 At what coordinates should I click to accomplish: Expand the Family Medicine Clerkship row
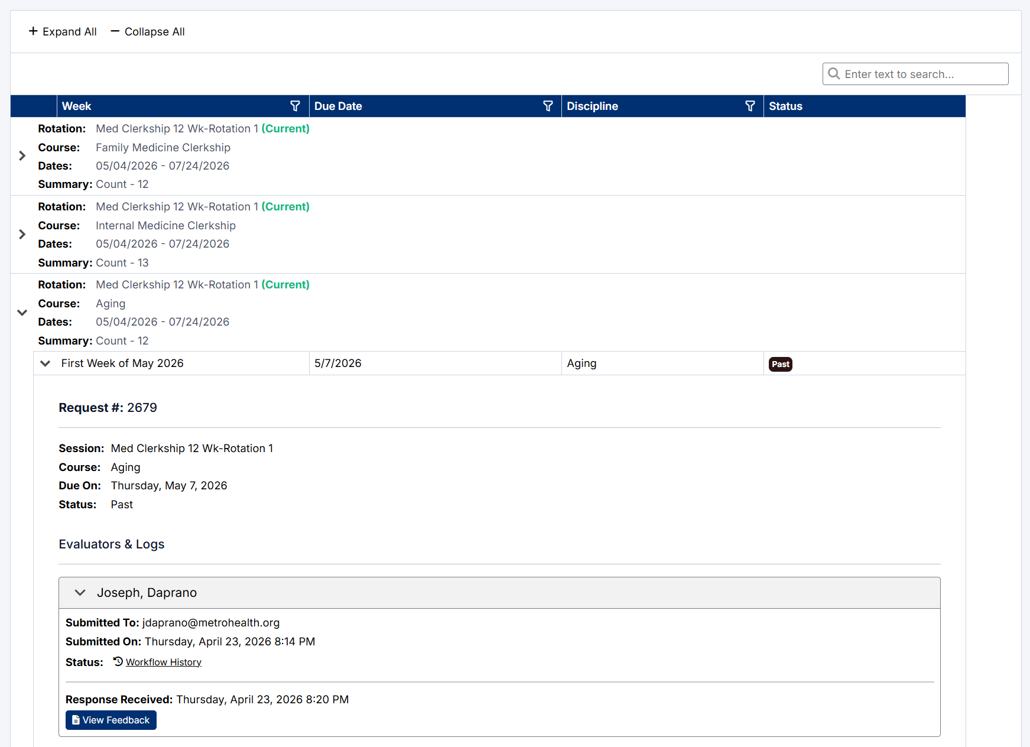(x=22, y=156)
